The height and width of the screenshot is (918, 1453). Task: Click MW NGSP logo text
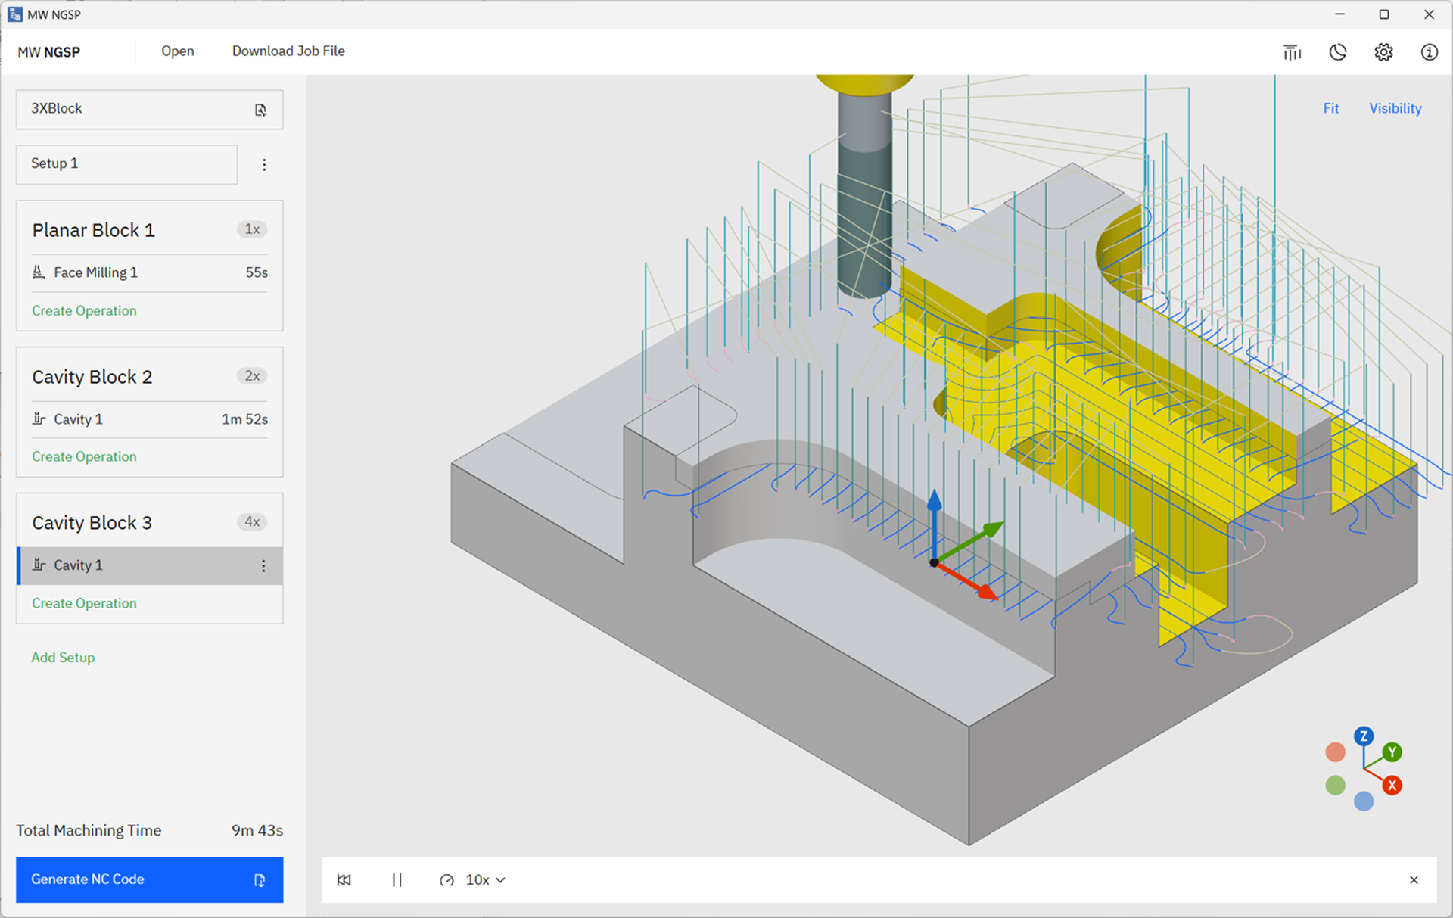point(49,52)
